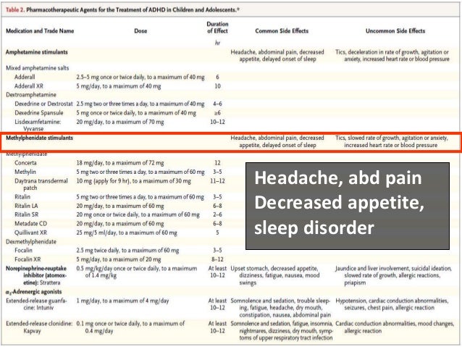
Task: Select the 'Concerta' medication row
Action: (x=25, y=163)
